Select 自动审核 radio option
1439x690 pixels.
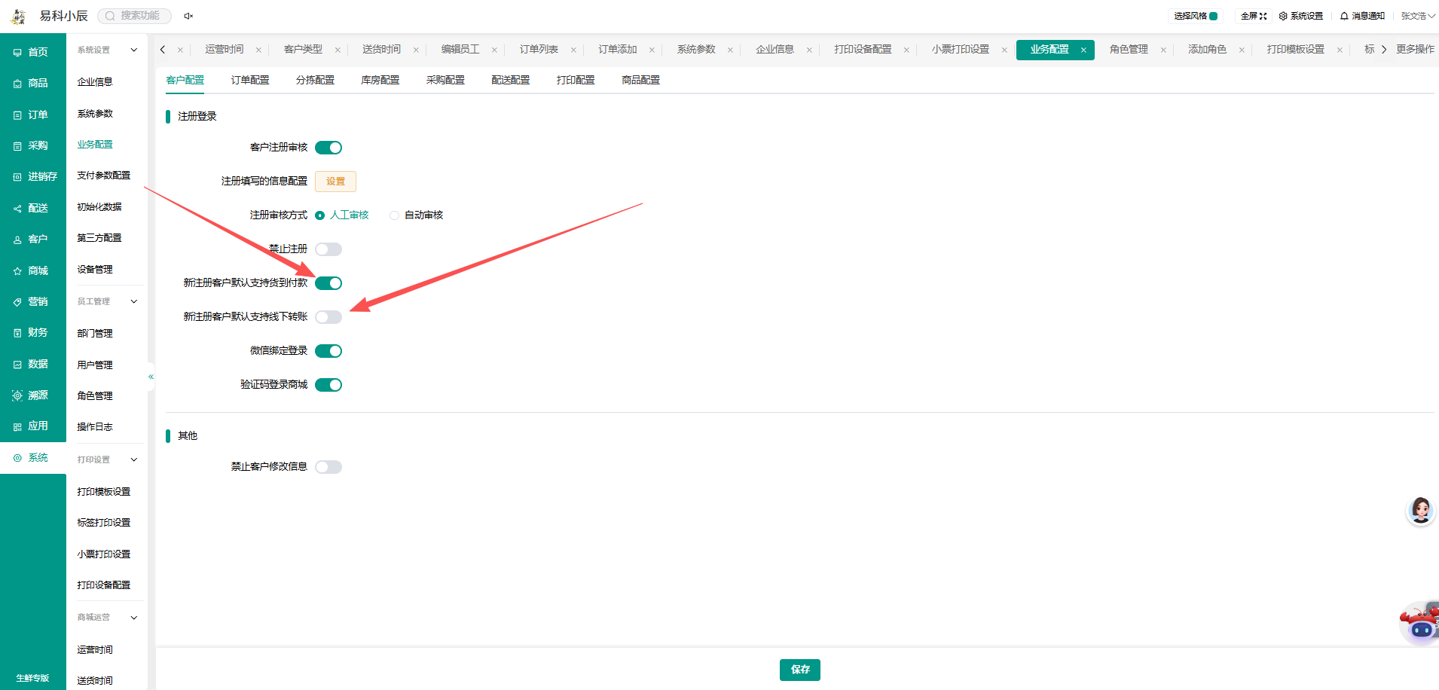coord(394,215)
